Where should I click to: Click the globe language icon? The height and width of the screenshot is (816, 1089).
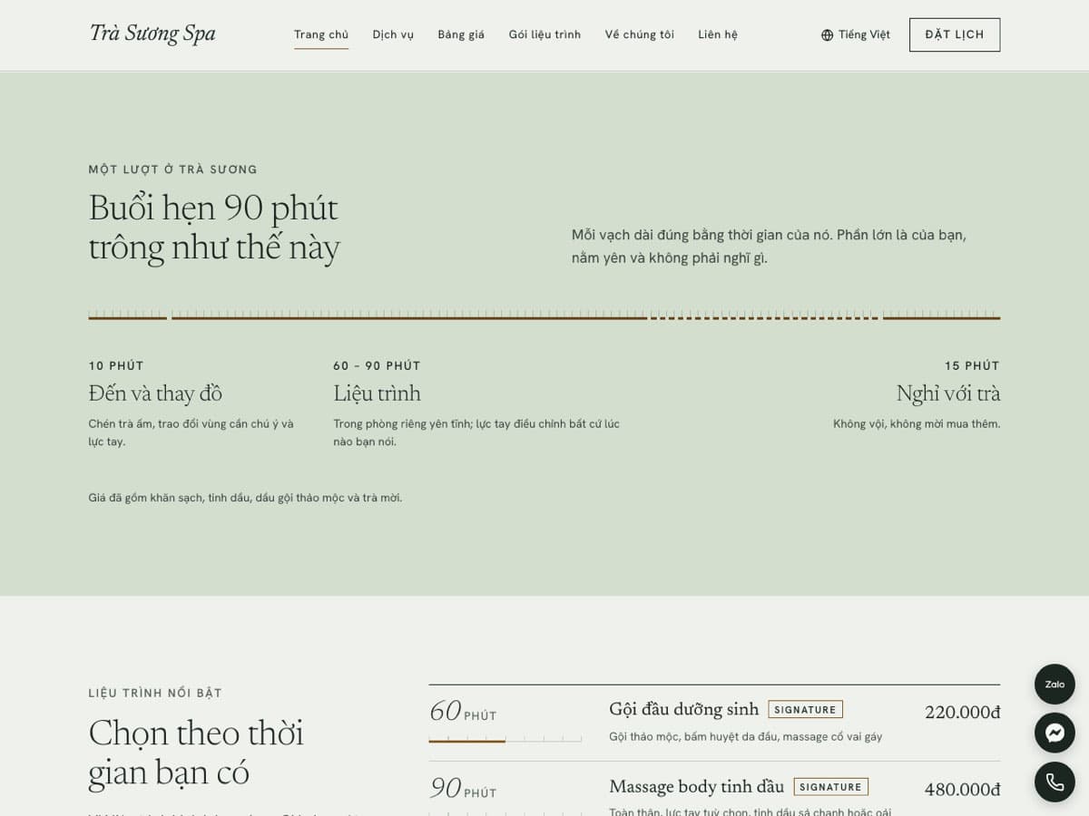[x=827, y=35]
